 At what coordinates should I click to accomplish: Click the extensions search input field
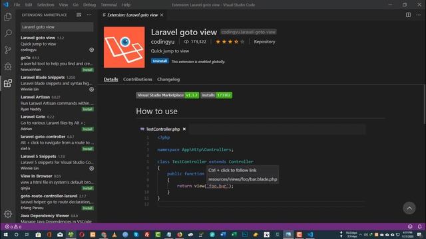(x=57, y=27)
